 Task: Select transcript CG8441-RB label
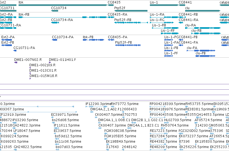[188, 15]
